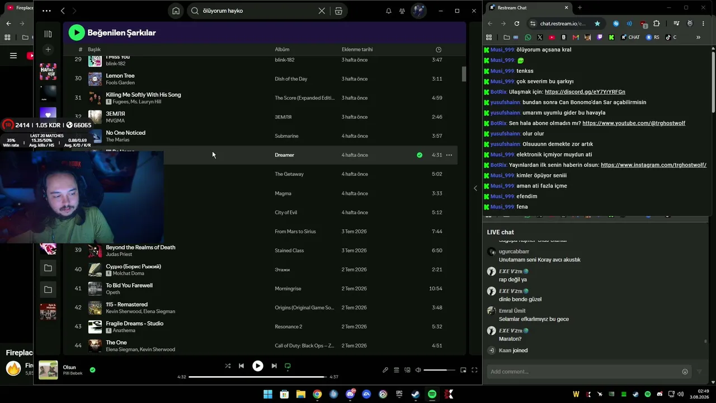
Task: Reload the Restream chat page
Action: pos(517,24)
